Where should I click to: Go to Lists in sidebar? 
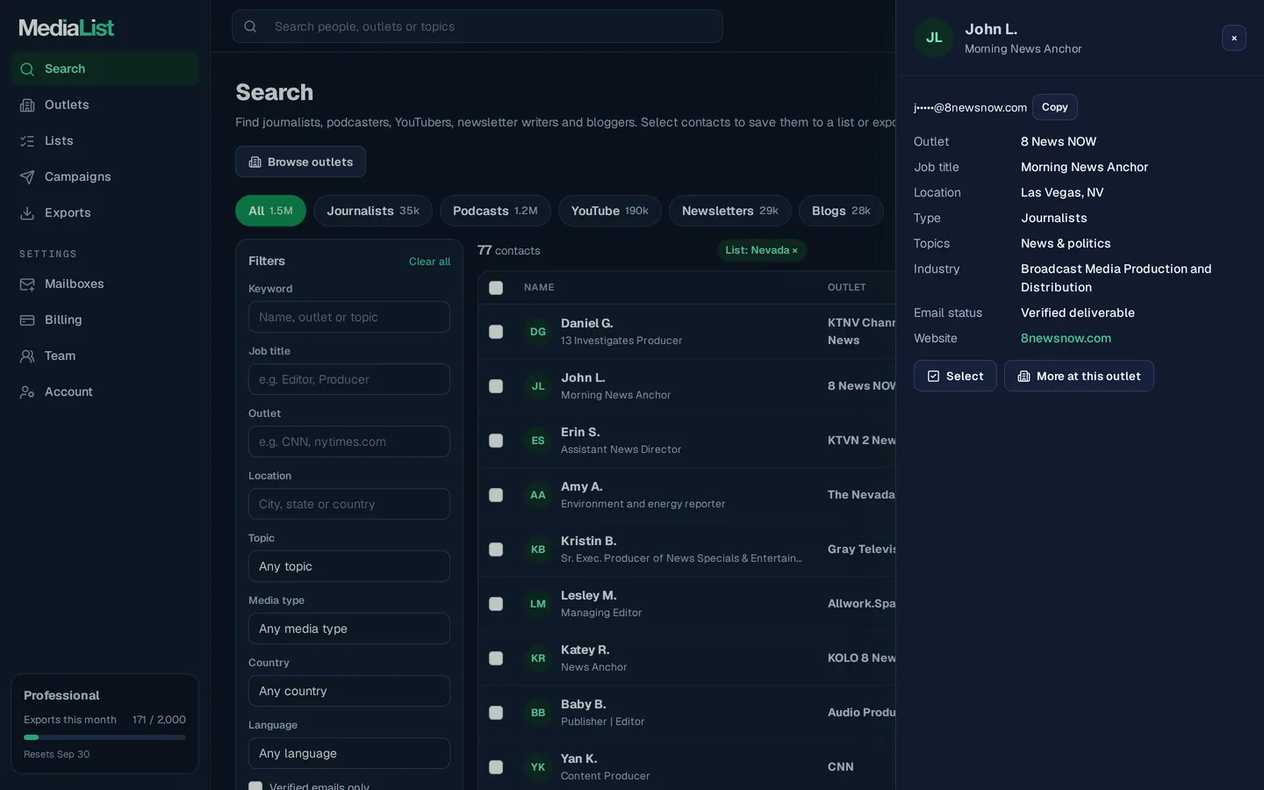104,140
